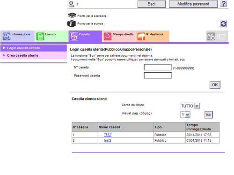Click the Tipo column header
Image resolution: width=234 pixels, height=175 pixels.
pos(169,127)
